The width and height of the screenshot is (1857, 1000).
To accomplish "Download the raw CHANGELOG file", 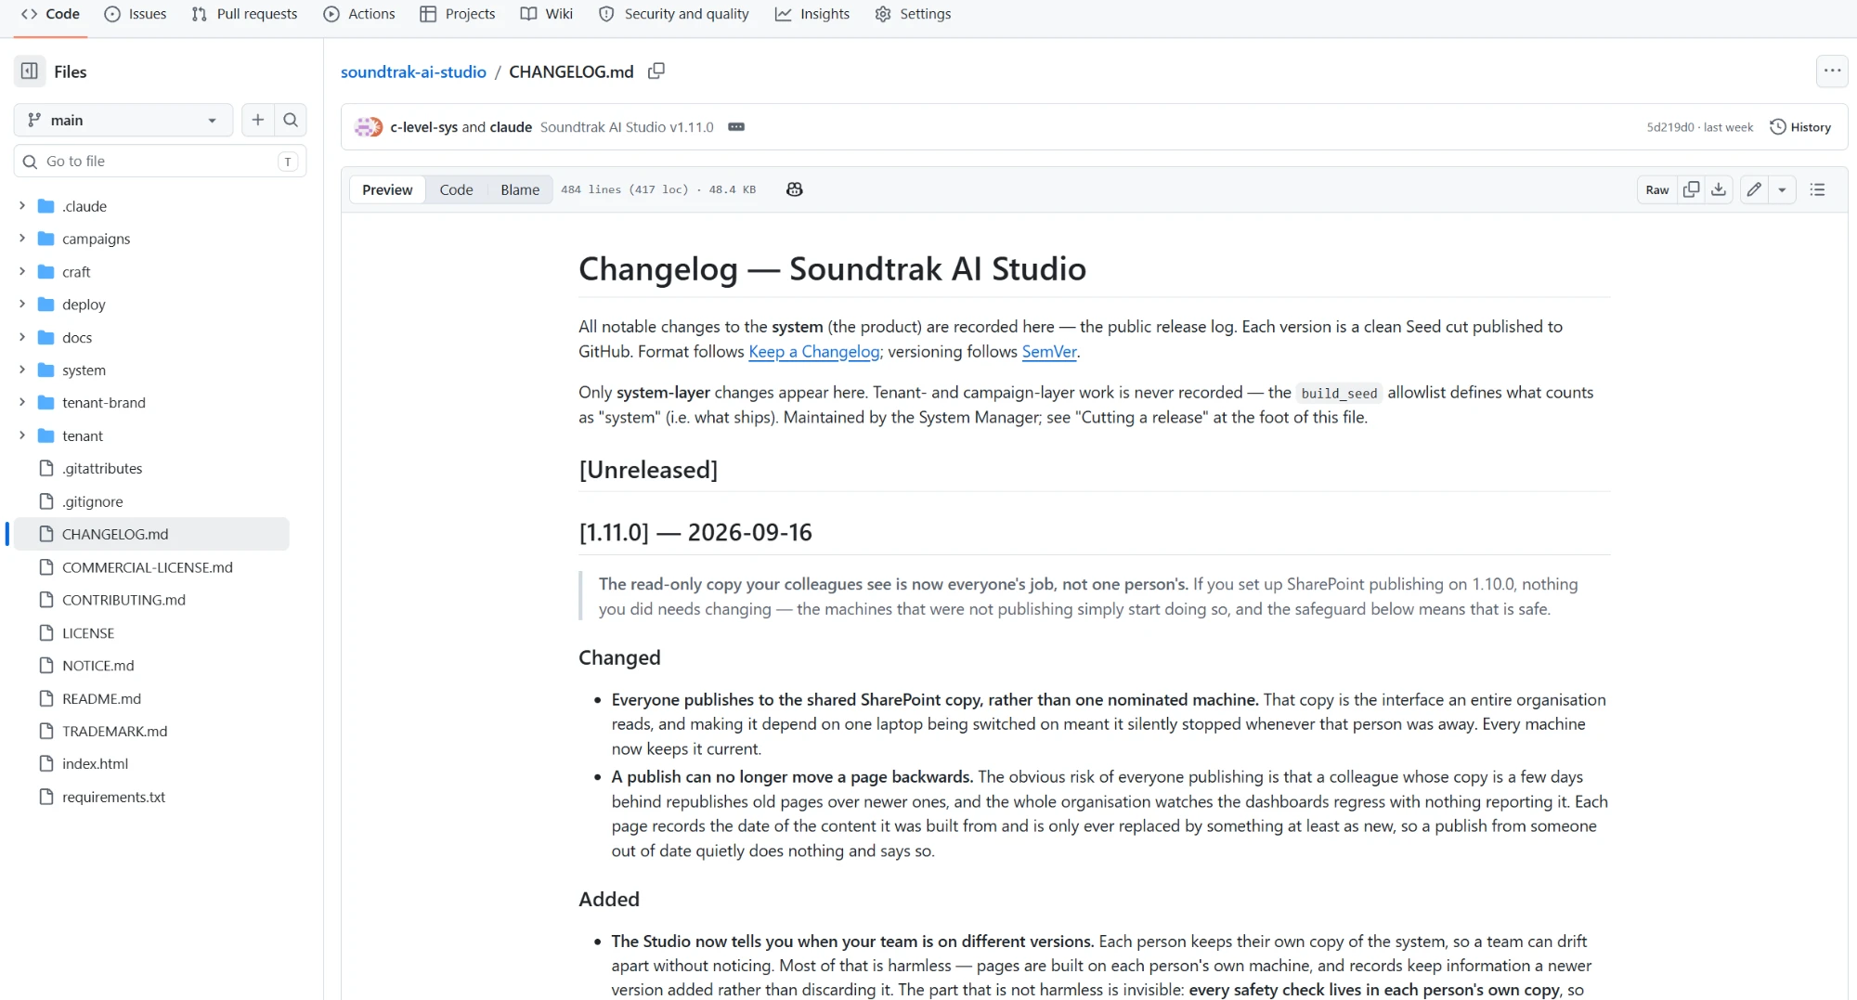I will [1720, 189].
